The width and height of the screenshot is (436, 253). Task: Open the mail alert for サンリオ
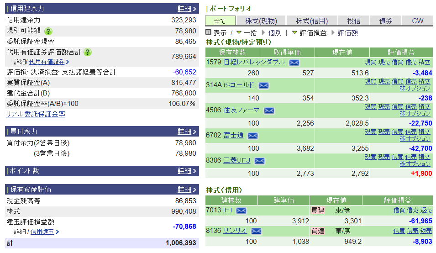[x=256, y=231]
